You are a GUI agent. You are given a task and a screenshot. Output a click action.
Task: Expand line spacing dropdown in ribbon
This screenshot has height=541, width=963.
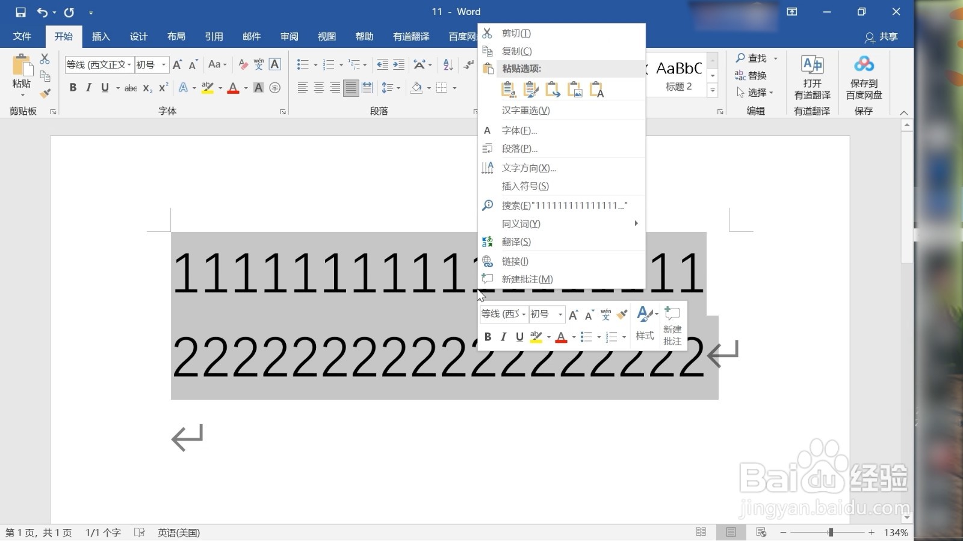coord(399,88)
